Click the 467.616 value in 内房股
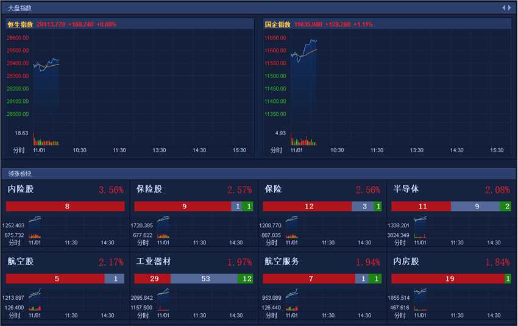The height and width of the screenshot is (326, 518). (399, 308)
